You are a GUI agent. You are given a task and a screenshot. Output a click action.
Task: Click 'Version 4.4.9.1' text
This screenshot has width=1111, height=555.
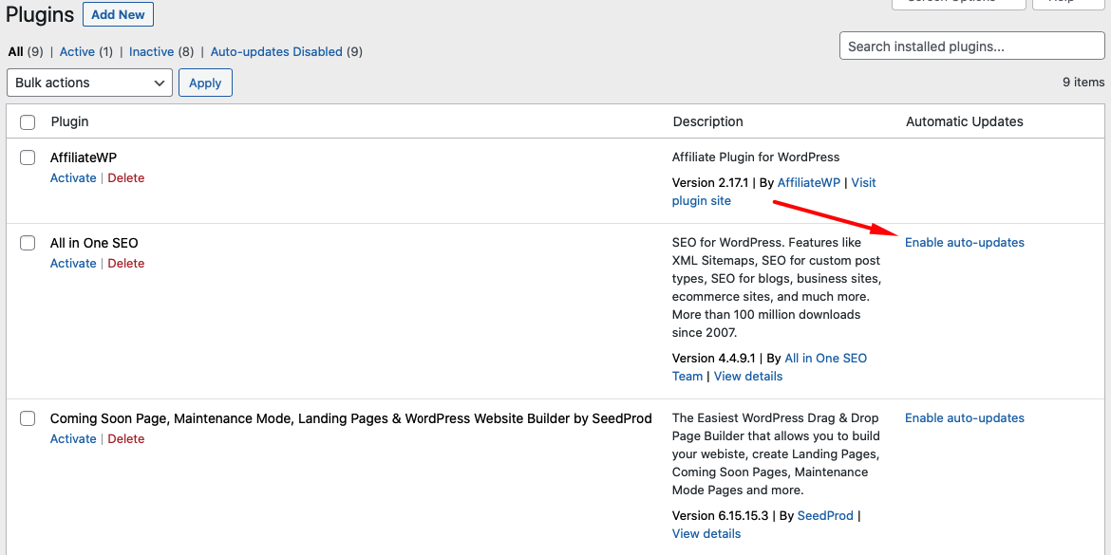click(713, 358)
